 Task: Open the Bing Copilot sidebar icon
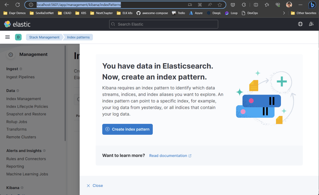[x=312, y=5]
